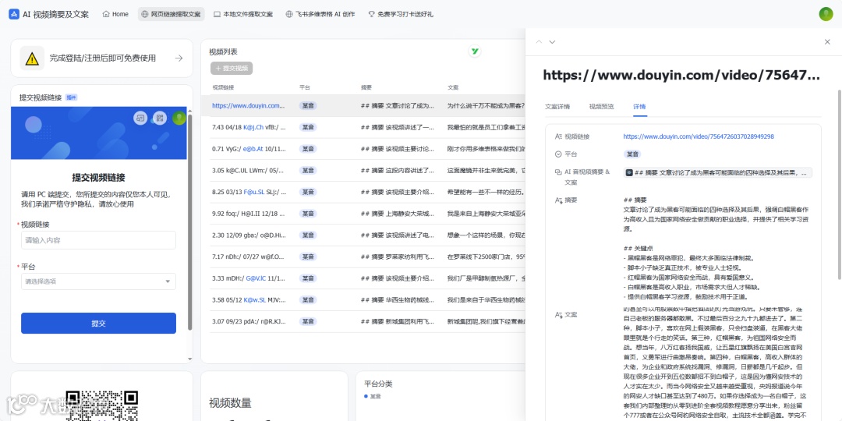Click the 完成登陆/注册后即可免费使用 text

[103, 58]
